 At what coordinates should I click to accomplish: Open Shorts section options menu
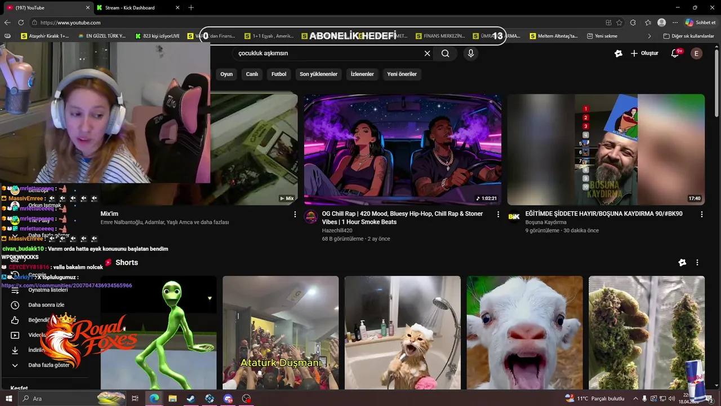pyautogui.click(x=697, y=263)
